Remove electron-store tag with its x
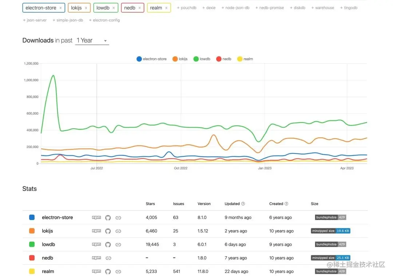The image size is (393, 276). (60, 8)
